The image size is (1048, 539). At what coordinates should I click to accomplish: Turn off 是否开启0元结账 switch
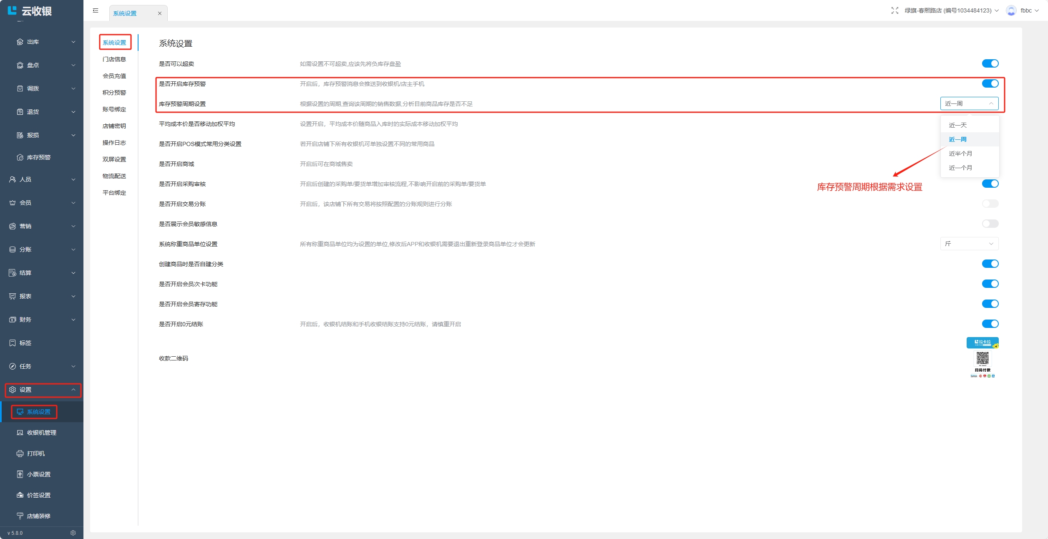(990, 324)
